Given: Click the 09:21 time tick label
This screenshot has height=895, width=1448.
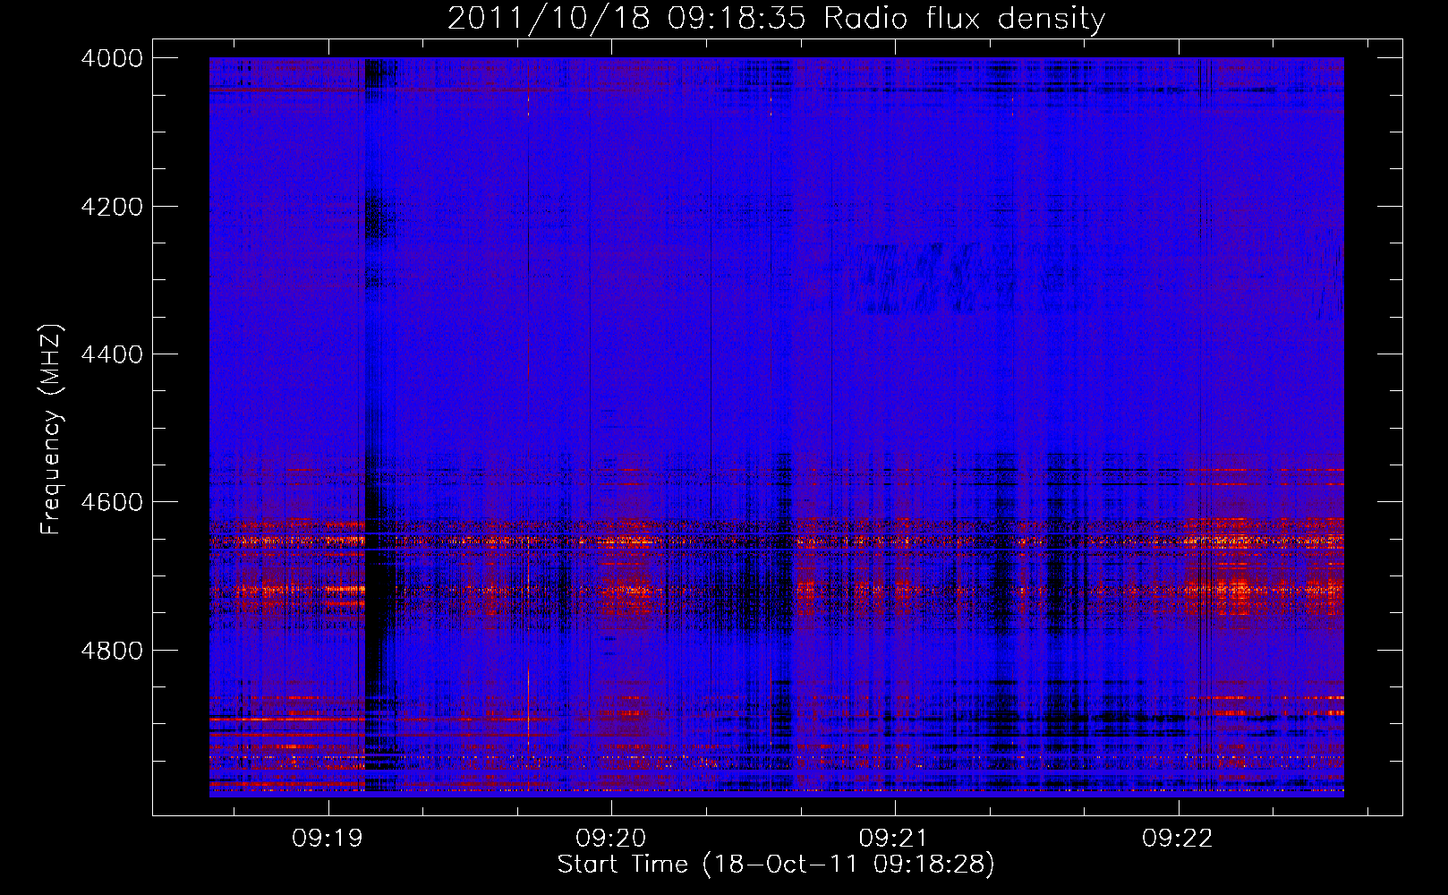Looking at the screenshot, I should [x=895, y=839].
